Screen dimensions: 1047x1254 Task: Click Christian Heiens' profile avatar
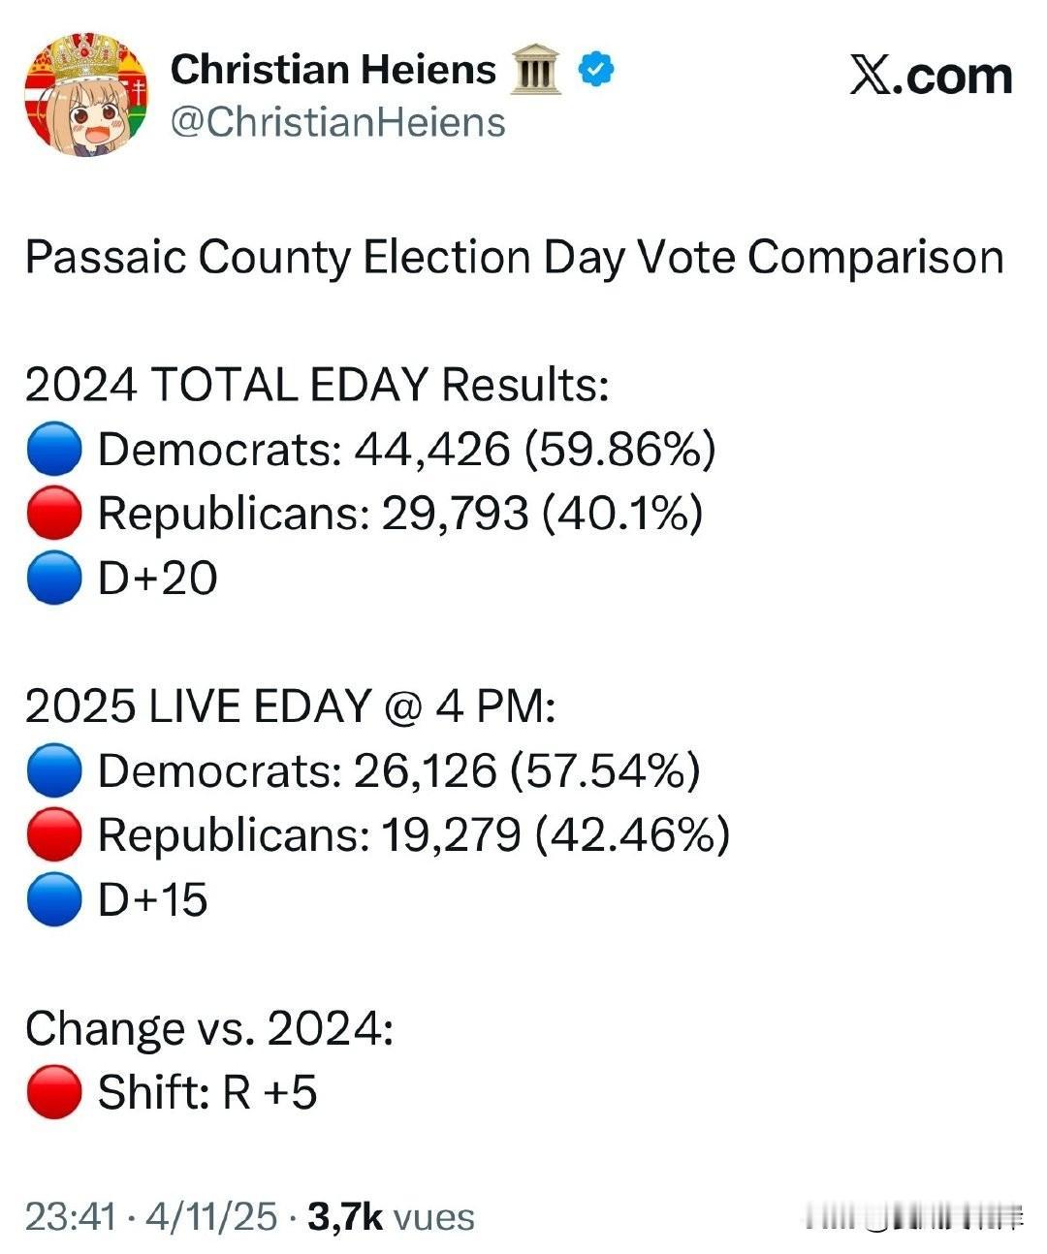click(87, 95)
